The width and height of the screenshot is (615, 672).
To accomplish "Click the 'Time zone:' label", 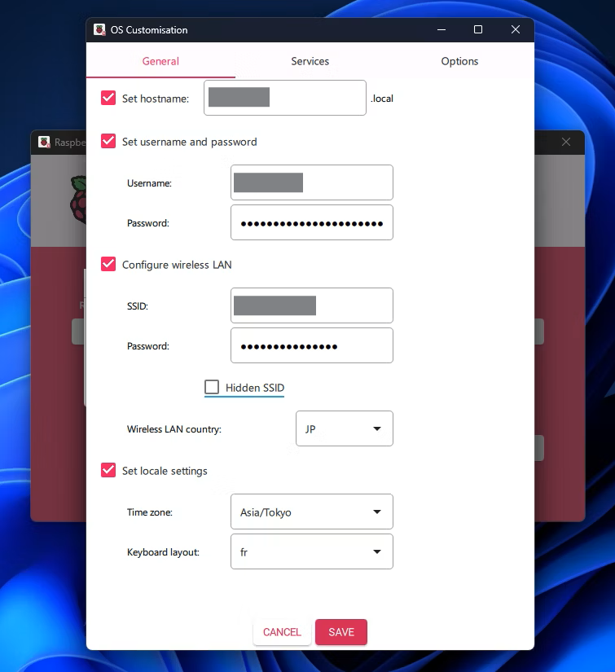I will pos(150,512).
